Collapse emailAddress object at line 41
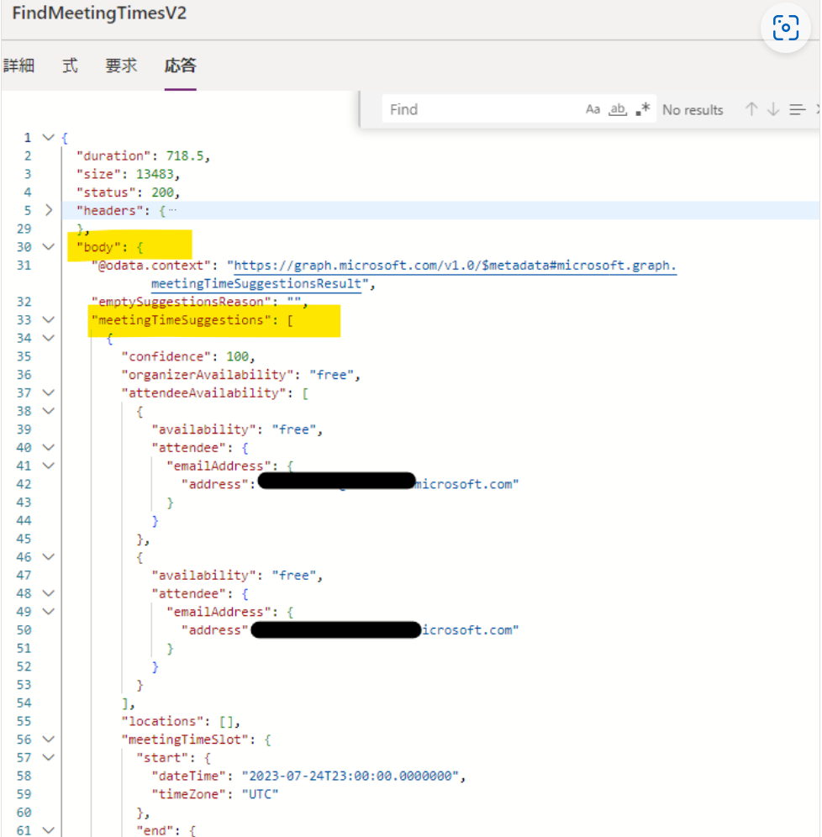The width and height of the screenshot is (822, 837). 49,466
